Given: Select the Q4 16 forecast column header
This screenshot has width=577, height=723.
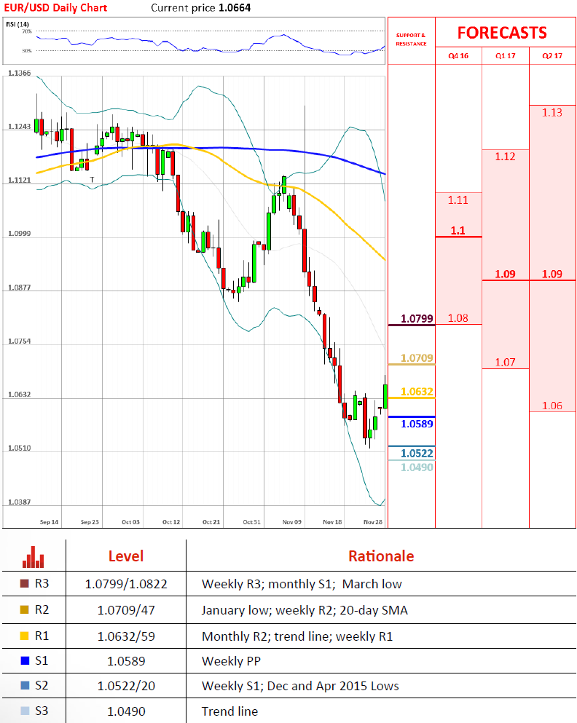Looking at the screenshot, I should point(458,56).
